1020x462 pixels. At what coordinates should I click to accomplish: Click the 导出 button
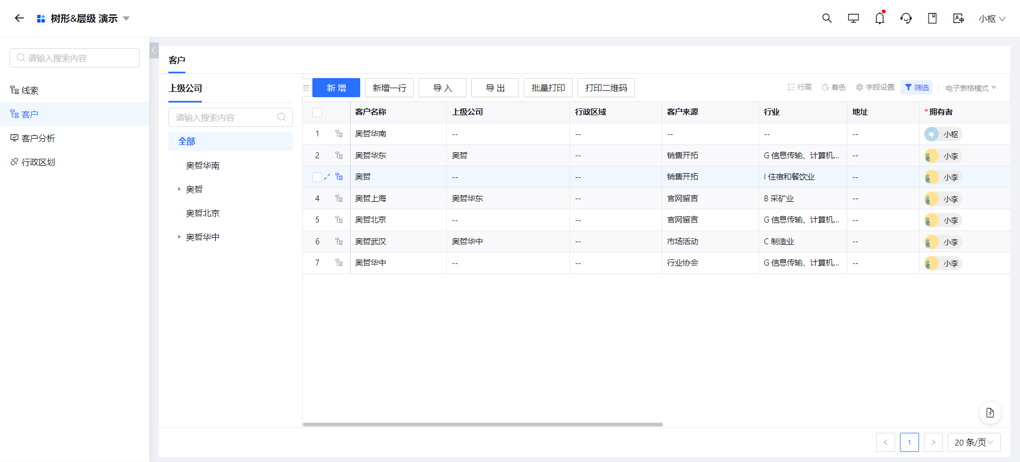click(x=495, y=88)
